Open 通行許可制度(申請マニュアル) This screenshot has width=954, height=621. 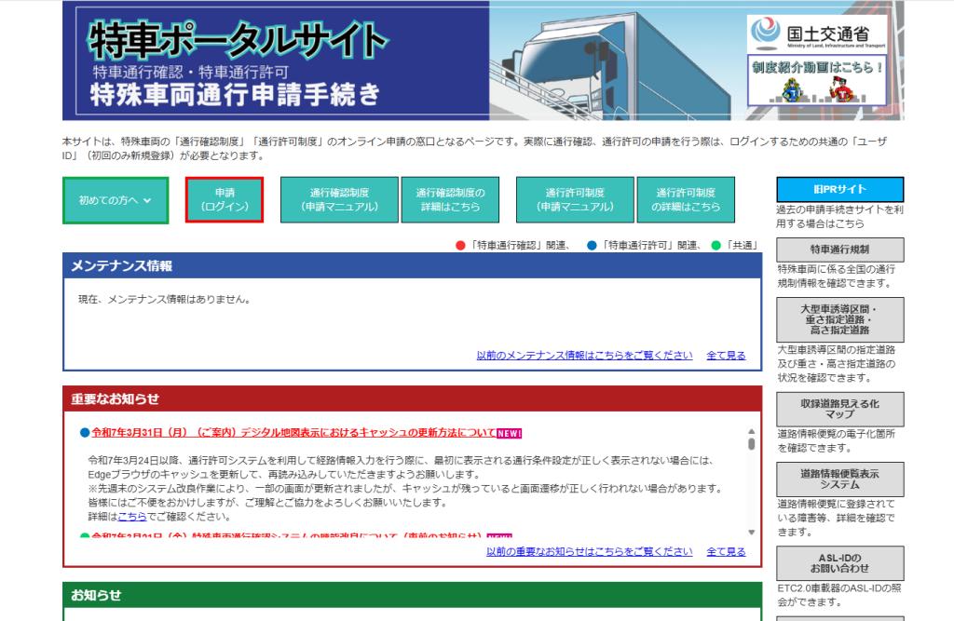coord(575,200)
